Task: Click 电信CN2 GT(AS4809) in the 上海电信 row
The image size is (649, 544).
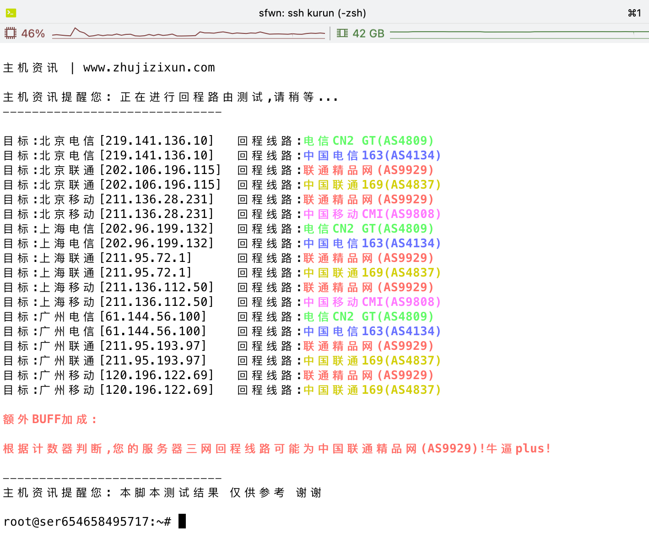Action: tap(368, 228)
